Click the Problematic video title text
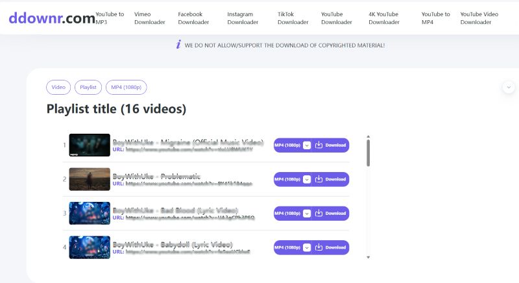 (156, 177)
